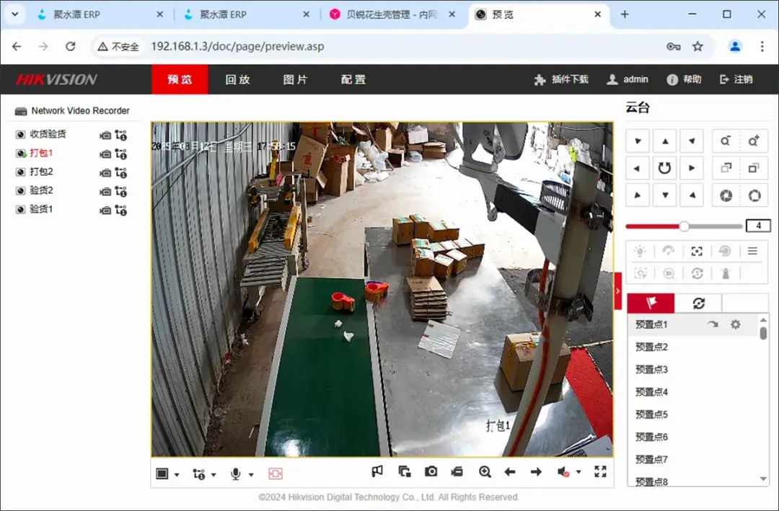The width and height of the screenshot is (779, 511).
Task: Capture a snapshot with the camera icon
Action: pyautogui.click(x=431, y=471)
